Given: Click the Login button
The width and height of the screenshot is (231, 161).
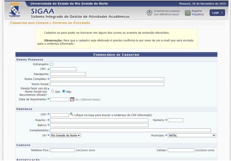Looking at the screenshot, I should (x=217, y=13).
